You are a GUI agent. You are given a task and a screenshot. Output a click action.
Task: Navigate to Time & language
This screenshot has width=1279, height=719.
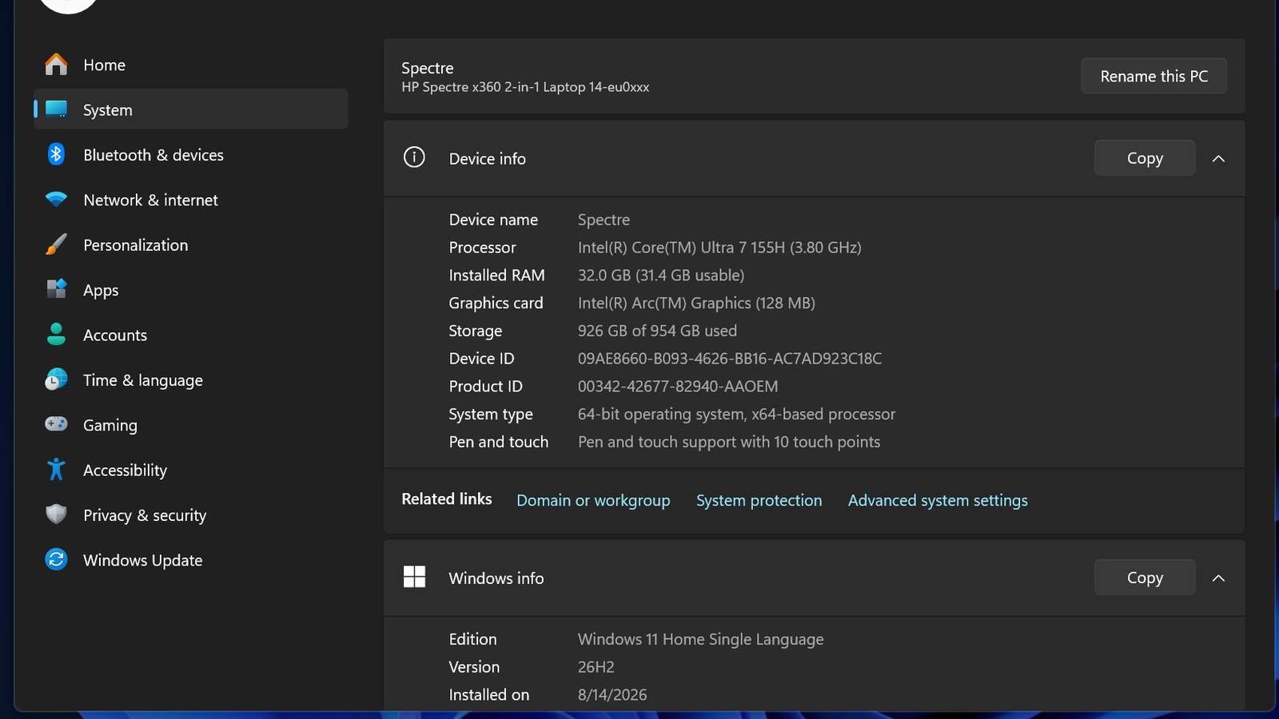click(190, 380)
